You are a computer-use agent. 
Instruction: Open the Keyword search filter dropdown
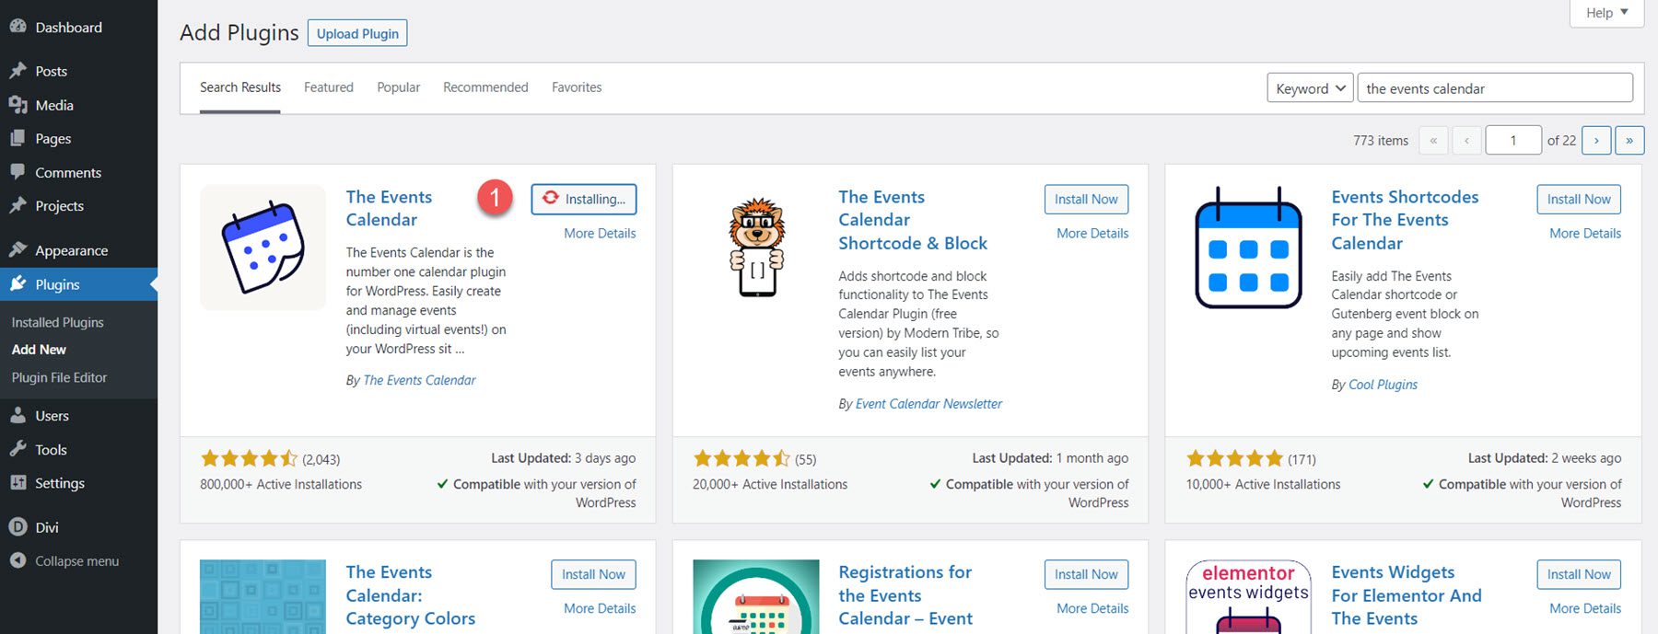pyautogui.click(x=1309, y=87)
